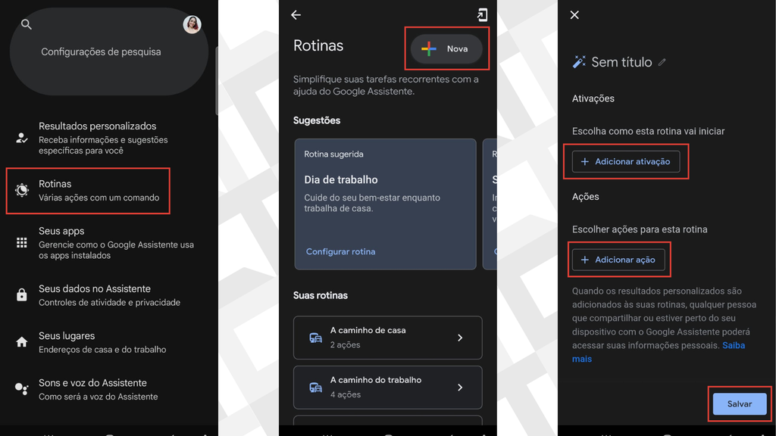Open the Dia de trabalho suggested card
This screenshot has height=436, width=776.
385,204
